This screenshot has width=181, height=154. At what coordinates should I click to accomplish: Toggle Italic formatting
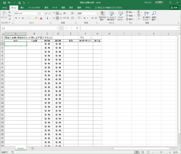[20, 18]
